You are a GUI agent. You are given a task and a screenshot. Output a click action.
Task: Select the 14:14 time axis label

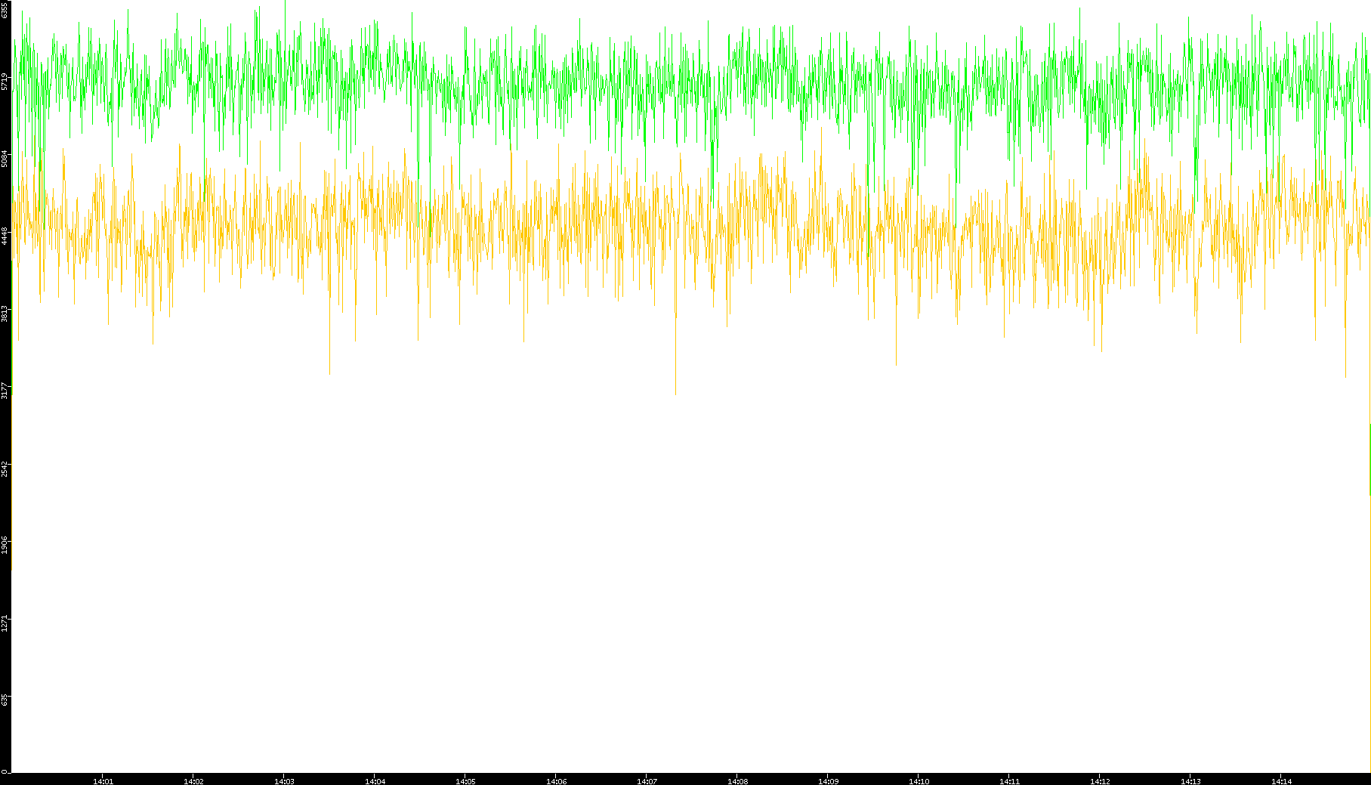pos(1281,781)
